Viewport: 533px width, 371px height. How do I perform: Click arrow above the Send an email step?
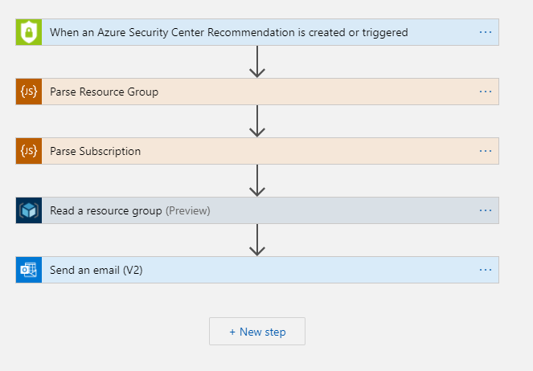point(257,240)
